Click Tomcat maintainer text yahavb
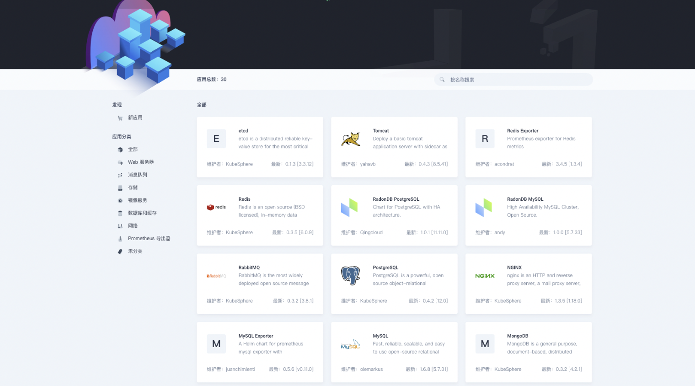This screenshot has width=695, height=386. pos(368,164)
